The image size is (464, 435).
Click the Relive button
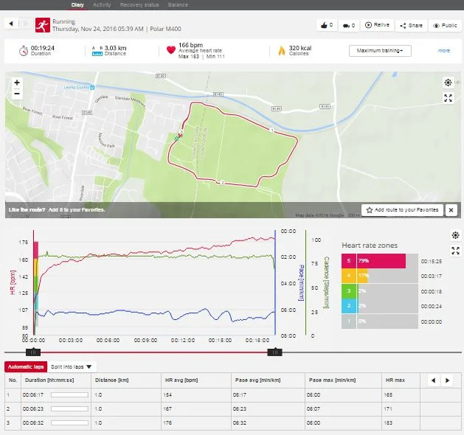pyautogui.click(x=378, y=25)
